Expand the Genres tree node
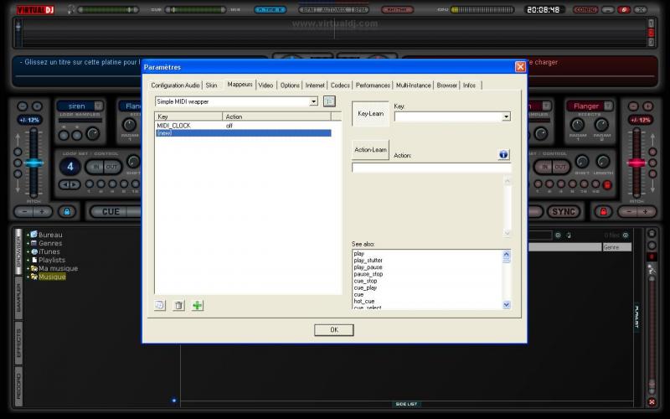 point(28,243)
